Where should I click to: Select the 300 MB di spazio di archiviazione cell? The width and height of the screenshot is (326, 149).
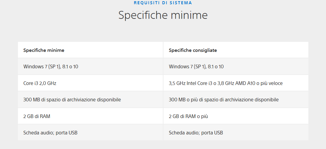72,100
